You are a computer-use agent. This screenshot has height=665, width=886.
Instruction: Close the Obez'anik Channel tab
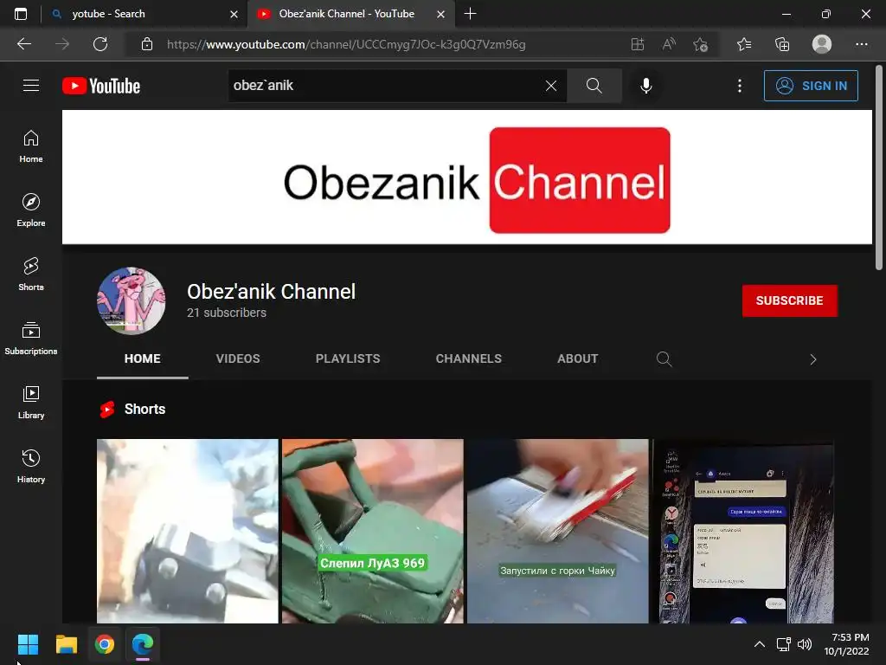tap(440, 14)
